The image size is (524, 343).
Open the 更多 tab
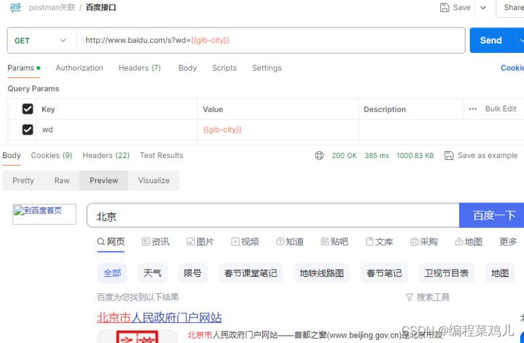pyautogui.click(x=508, y=242)
